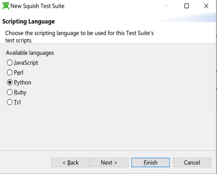The image size is (217, 174).
Task: Proceed with the Next button
Action: click(109, 162)
